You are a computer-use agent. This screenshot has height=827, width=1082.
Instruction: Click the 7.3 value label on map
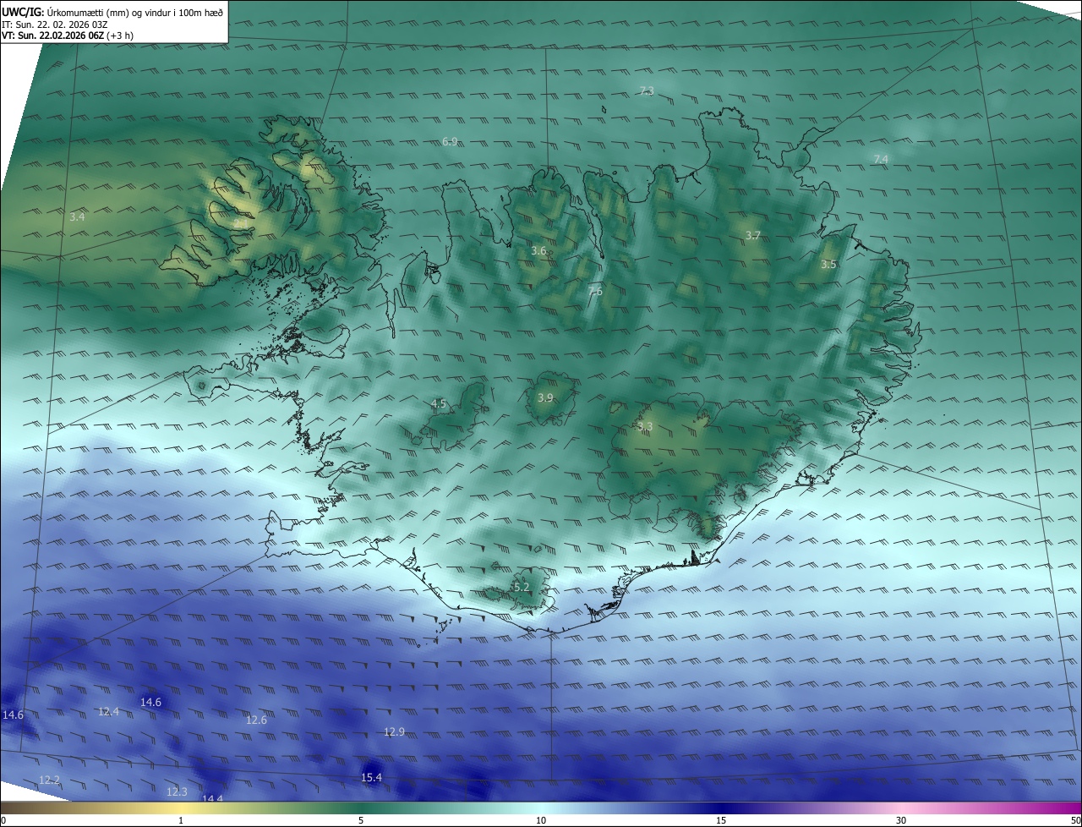(x=647, y=90)
